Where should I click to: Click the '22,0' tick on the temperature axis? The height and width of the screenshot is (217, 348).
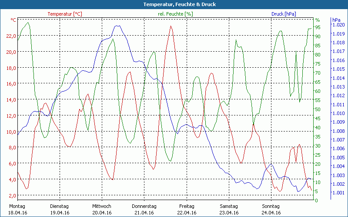point(11,36)
